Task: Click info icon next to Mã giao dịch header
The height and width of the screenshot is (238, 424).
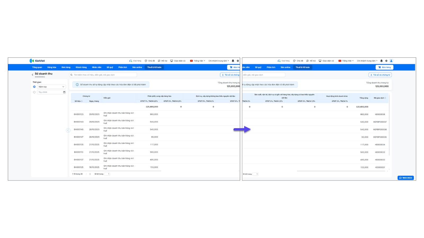Action: 385,98
